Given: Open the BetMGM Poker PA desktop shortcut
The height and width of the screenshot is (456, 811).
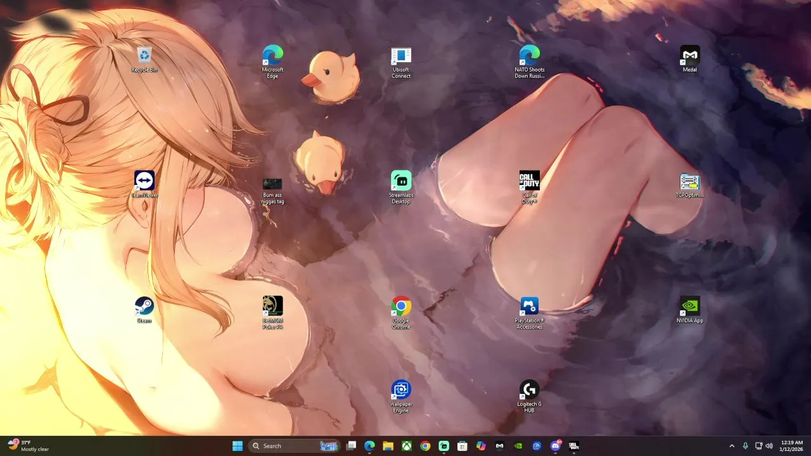Looking at the screenshot, I should tap(272, 313).
